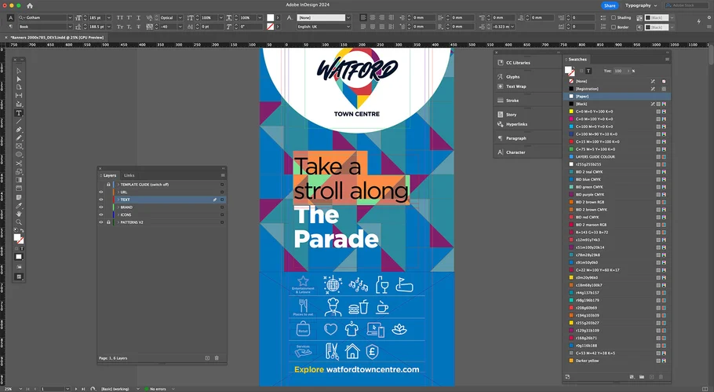The height and width of the screenshot is (392, 714).
Task: Select the Pencil tool
Action: 19,137
